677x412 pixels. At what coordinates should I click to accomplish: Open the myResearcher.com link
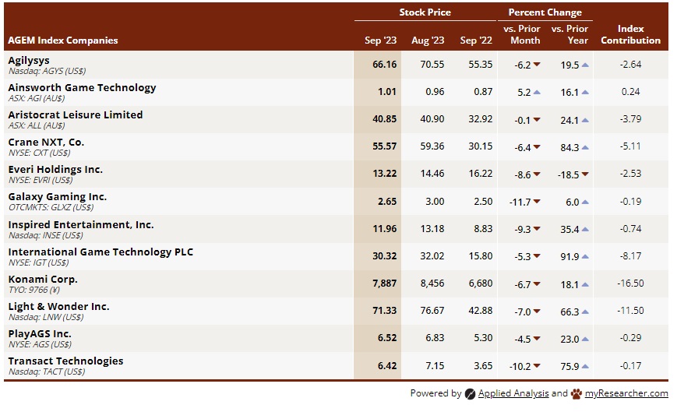626,393
